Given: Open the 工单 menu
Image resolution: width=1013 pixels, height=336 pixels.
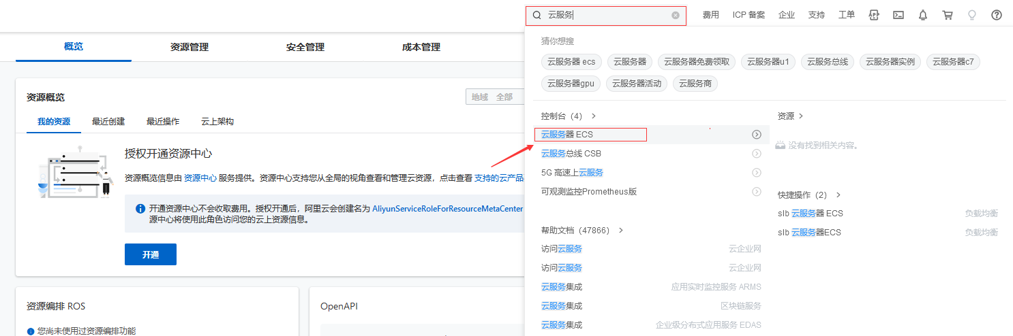Looking at the screenshot, I should point(846,15).
